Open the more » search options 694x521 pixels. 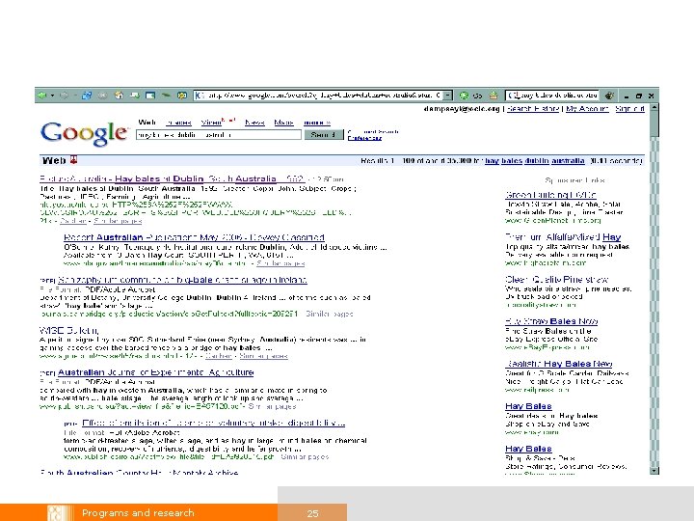tap(317, 123)
